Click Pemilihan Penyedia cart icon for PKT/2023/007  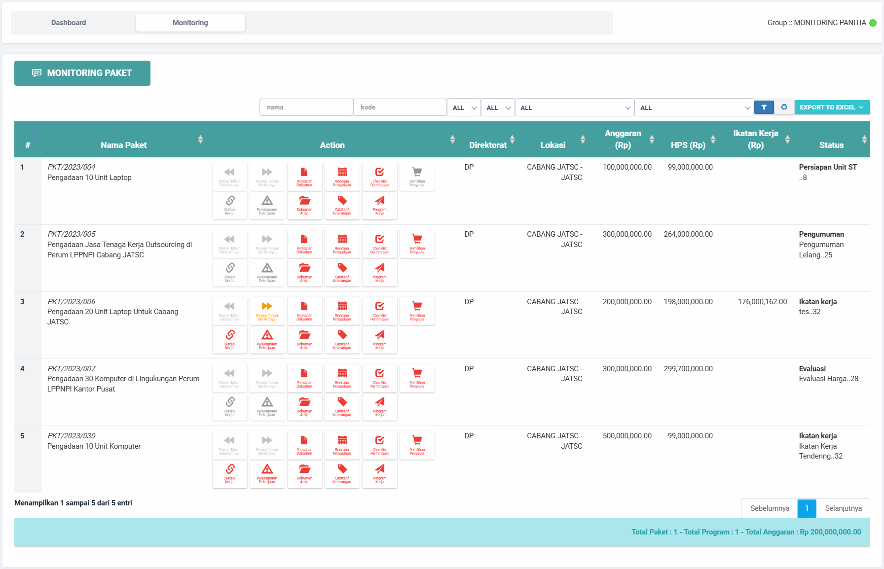tap(417, 378)
